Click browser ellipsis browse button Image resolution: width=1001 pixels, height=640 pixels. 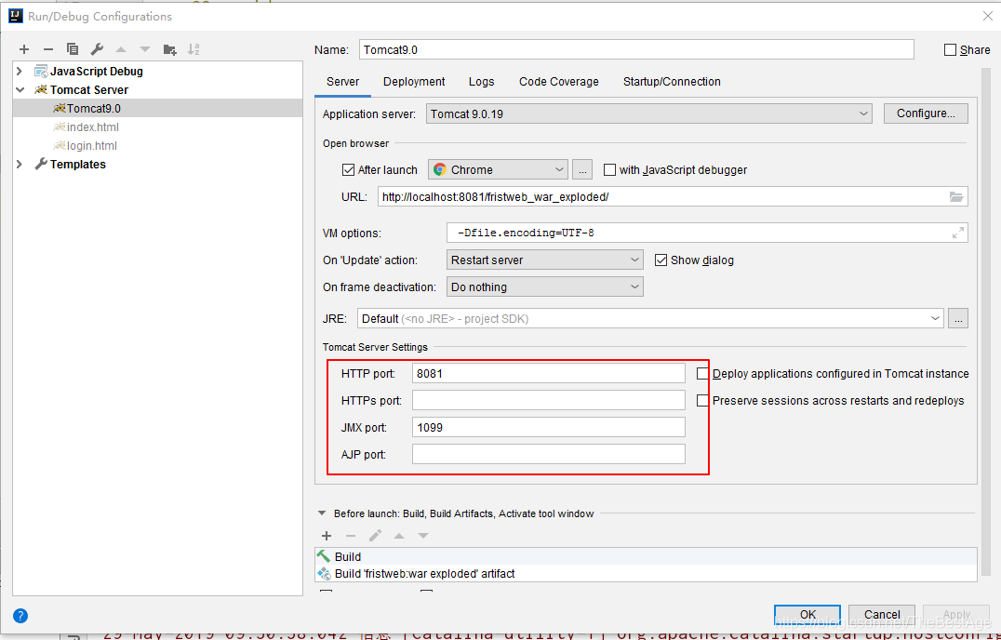582,169
